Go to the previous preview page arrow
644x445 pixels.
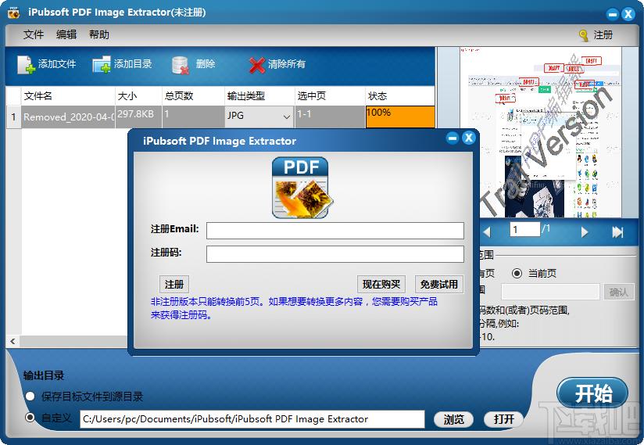487,232
